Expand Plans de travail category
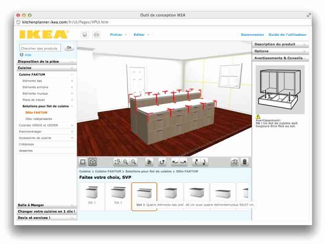The height and width of the screenshot is (244, 325). coord(48,100)
